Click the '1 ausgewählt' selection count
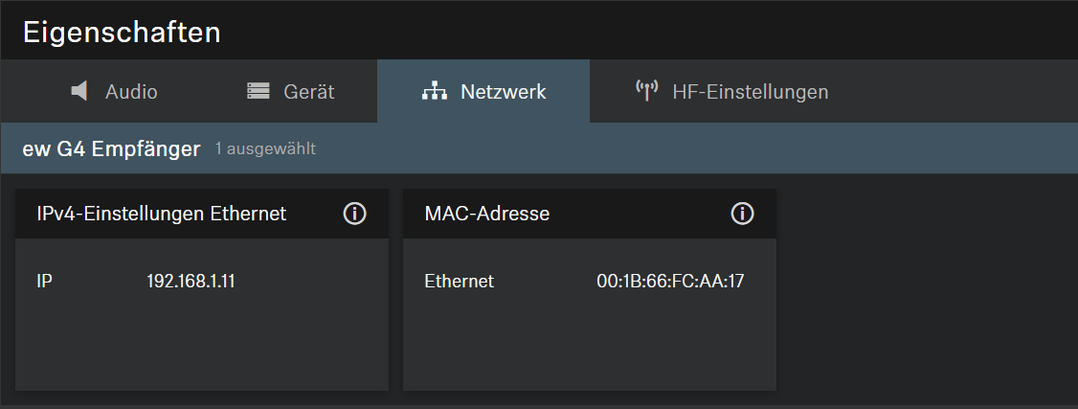The height and width of the screenshot is (409, 1078). (265, 149)
